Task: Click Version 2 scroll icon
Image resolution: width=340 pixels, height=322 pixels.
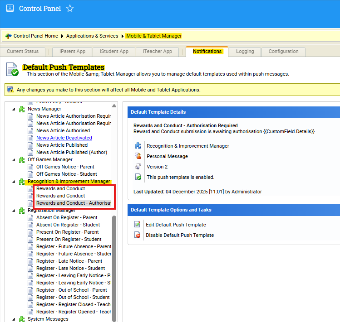Action: click(138, 166)
